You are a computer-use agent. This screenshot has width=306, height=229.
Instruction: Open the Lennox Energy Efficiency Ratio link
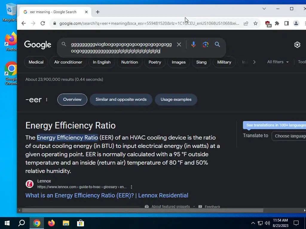pos(107,195)
